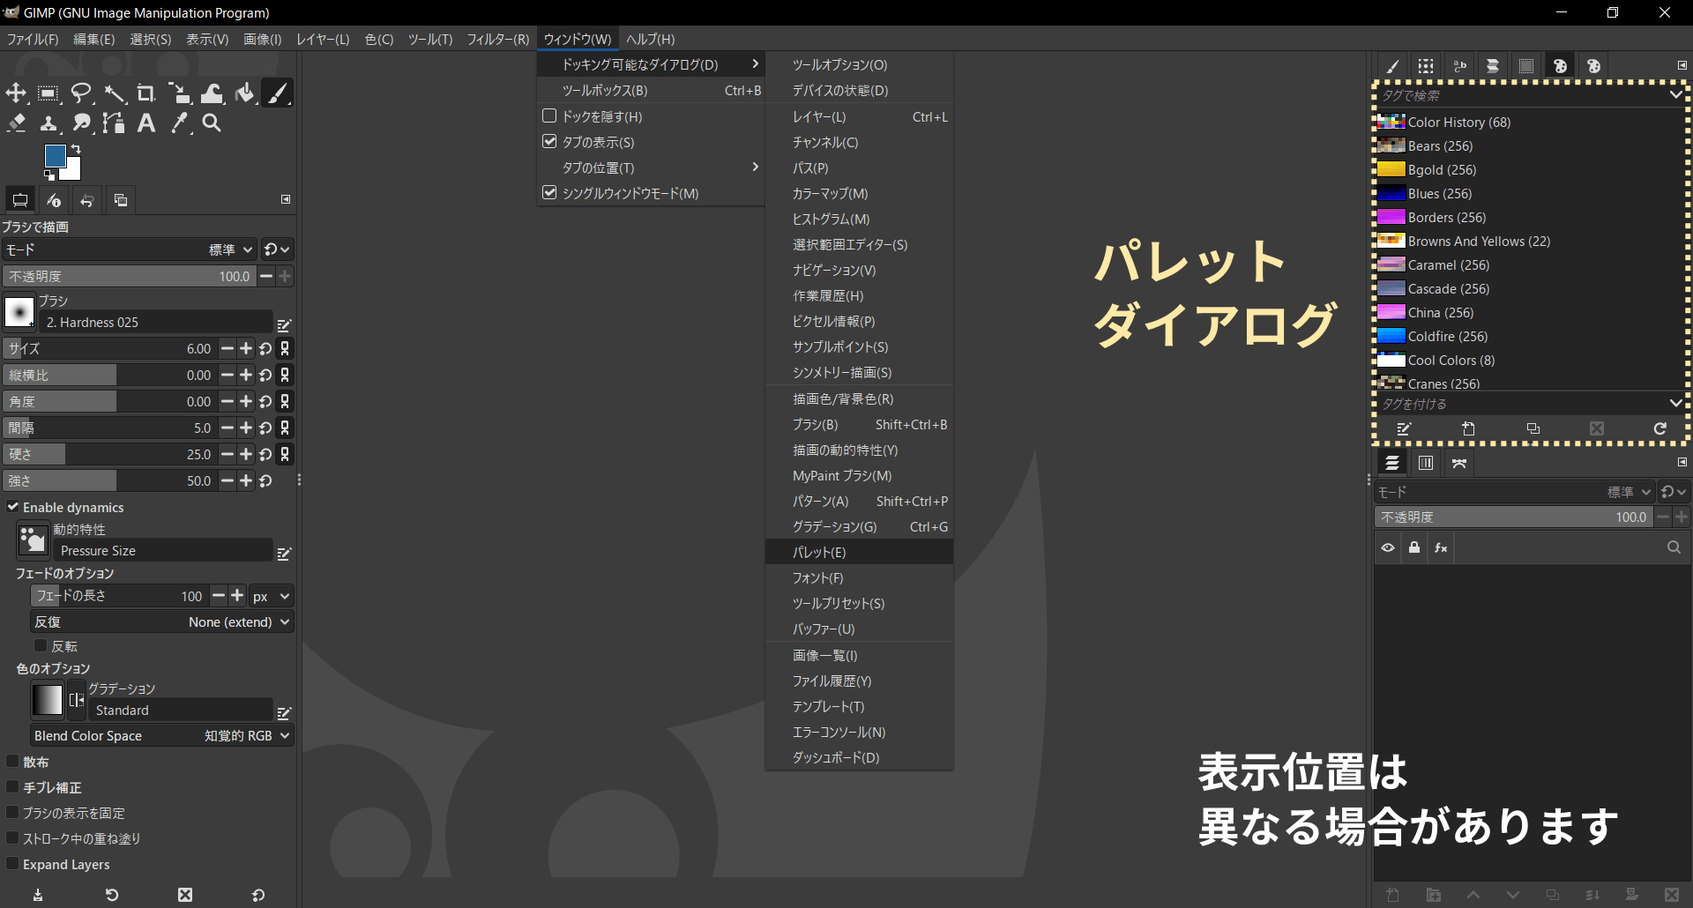
Task: Click the layer lock header icon
Action: point(1414,547)
